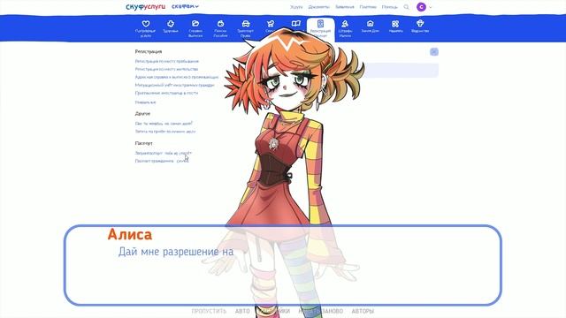Open the purple user avatar

421,7
